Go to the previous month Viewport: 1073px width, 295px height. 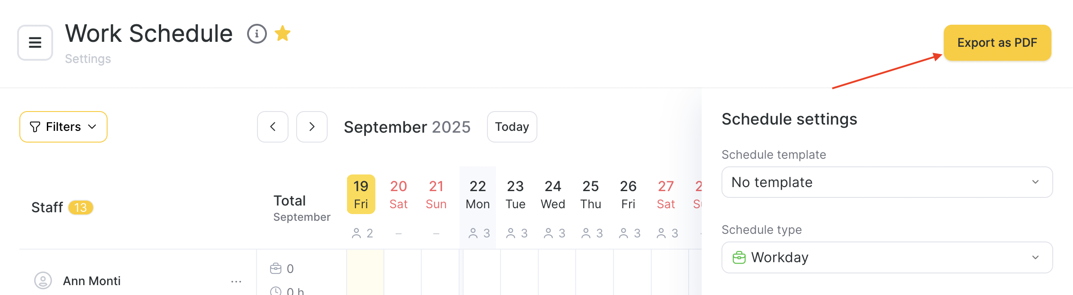273,127
